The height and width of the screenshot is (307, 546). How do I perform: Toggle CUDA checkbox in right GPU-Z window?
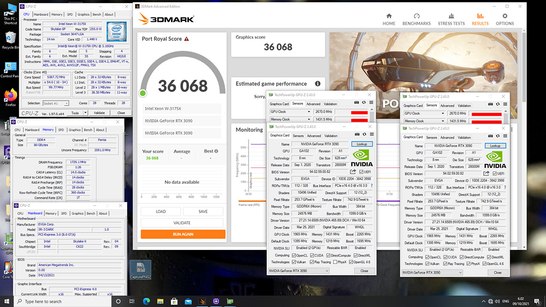pos(446,257)
